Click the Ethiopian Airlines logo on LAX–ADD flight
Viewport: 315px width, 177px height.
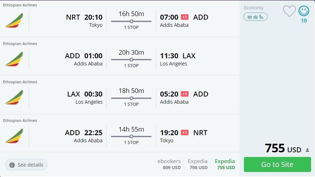point(14,98)
